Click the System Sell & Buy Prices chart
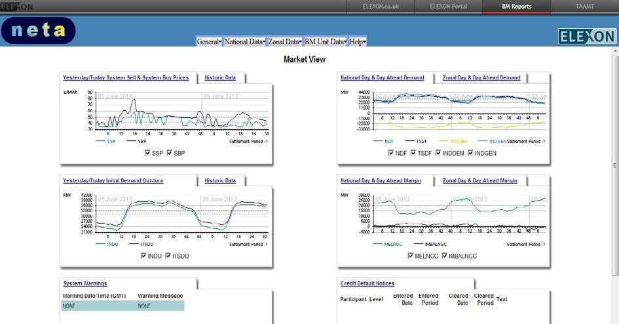This screenshot has width=619, height=324. 166,117
